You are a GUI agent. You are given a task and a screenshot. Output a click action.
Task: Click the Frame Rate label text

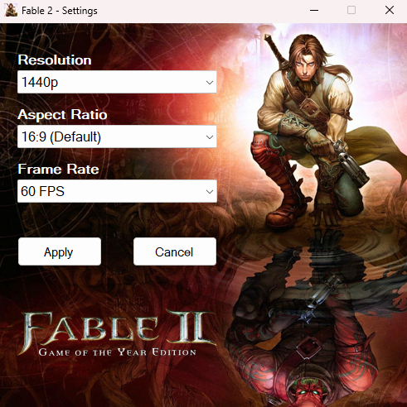point(58,169)
